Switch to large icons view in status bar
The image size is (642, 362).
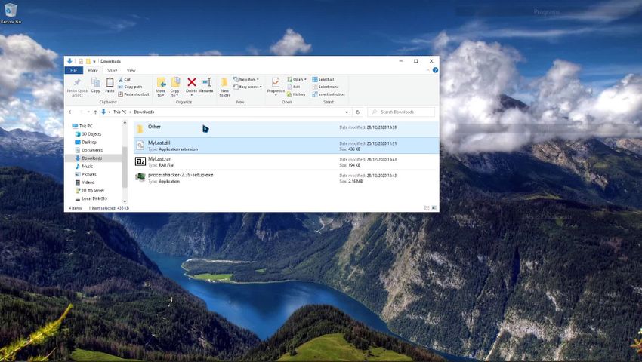coord(434,207)
